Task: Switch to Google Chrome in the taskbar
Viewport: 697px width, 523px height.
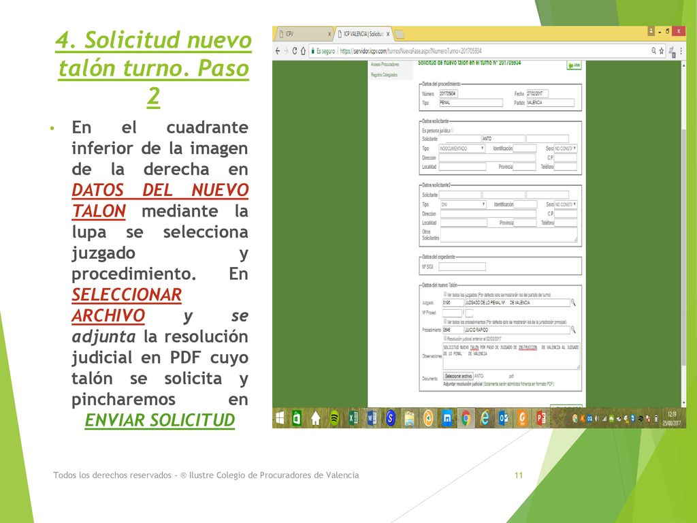Action: 466,418
